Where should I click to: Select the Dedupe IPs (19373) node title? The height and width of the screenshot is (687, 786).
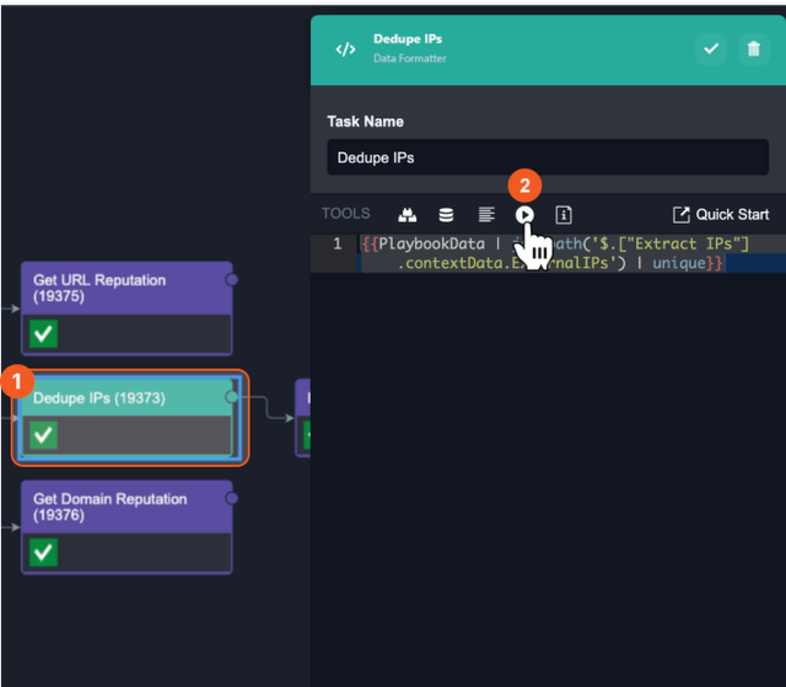(99, 398)
